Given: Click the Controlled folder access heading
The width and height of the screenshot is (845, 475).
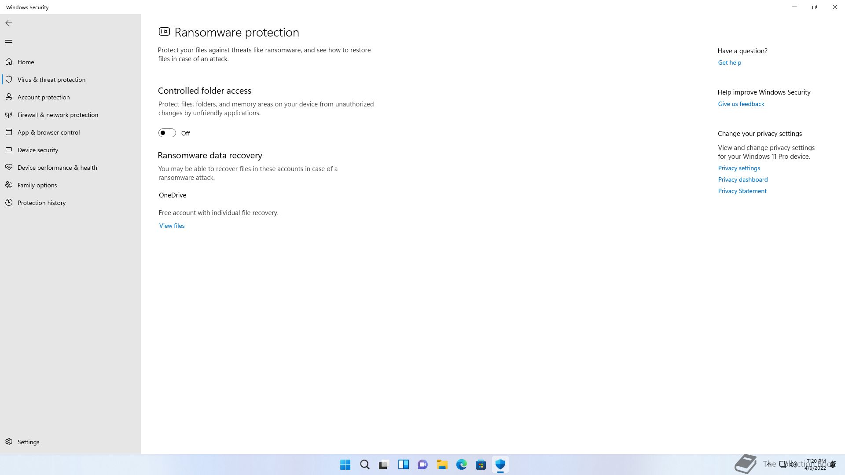Looking at the screenshot, I should click(205, 91).
